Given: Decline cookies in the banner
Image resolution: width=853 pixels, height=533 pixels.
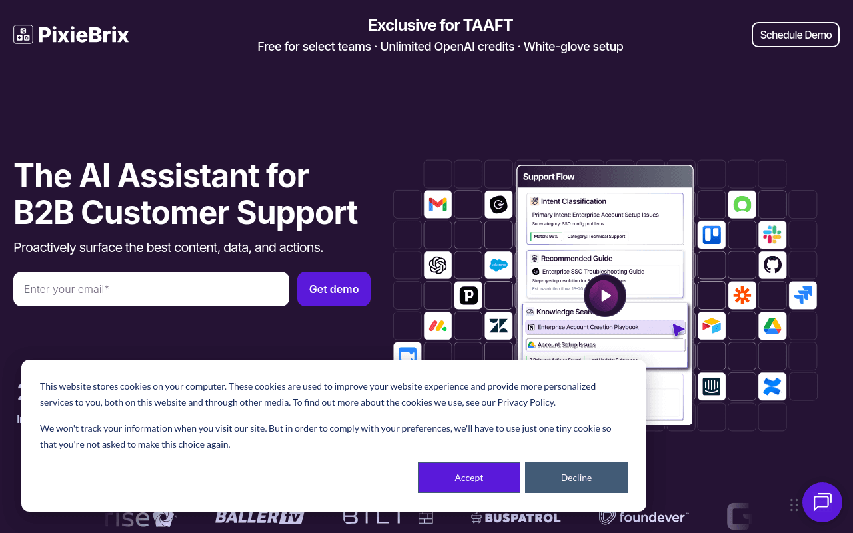Looking at the screenshot, I should point(576,478).
